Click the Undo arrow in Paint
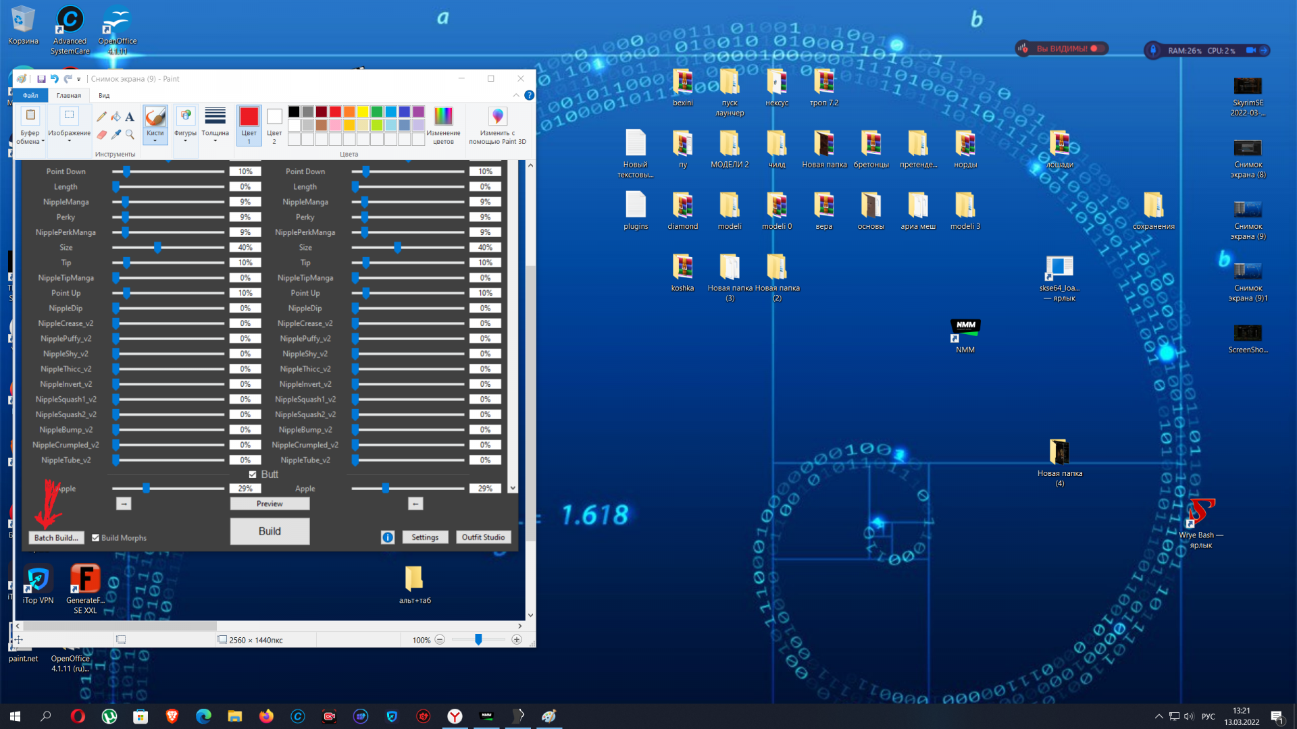The height and width of the screenshot is (729, 1297). tap(55, 79)
